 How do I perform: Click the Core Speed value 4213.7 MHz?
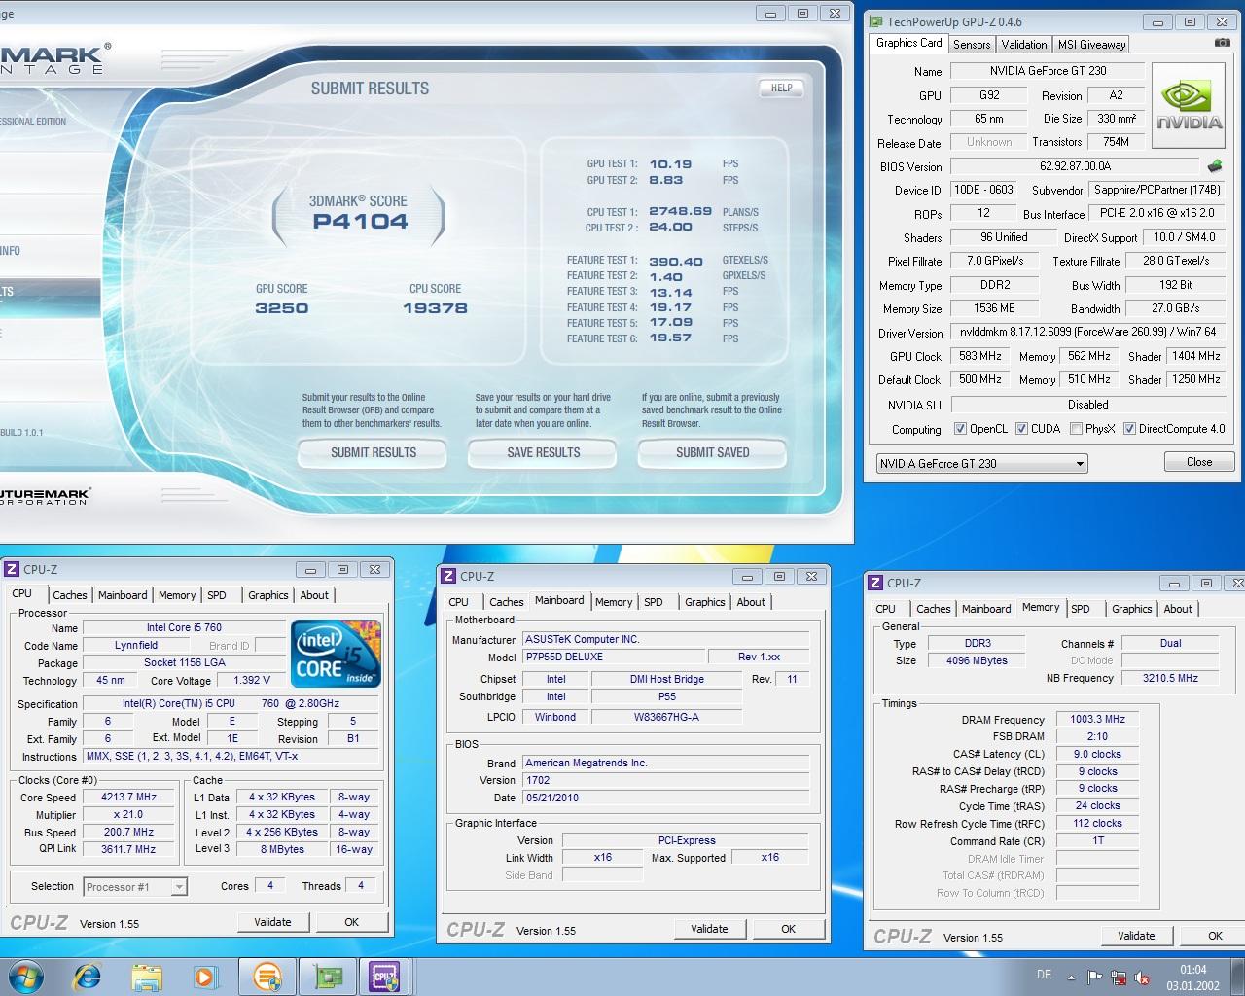[128, 797]
